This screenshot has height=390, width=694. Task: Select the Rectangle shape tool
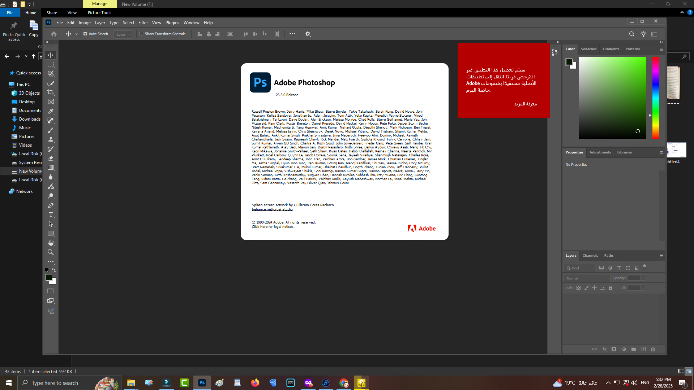tap(51, 233)
